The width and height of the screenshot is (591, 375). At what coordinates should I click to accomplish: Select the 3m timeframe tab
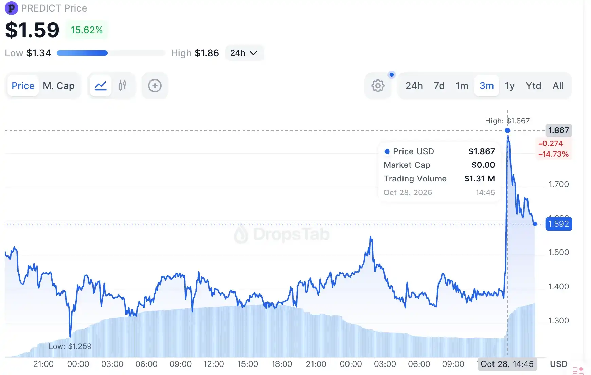[487, 86]
